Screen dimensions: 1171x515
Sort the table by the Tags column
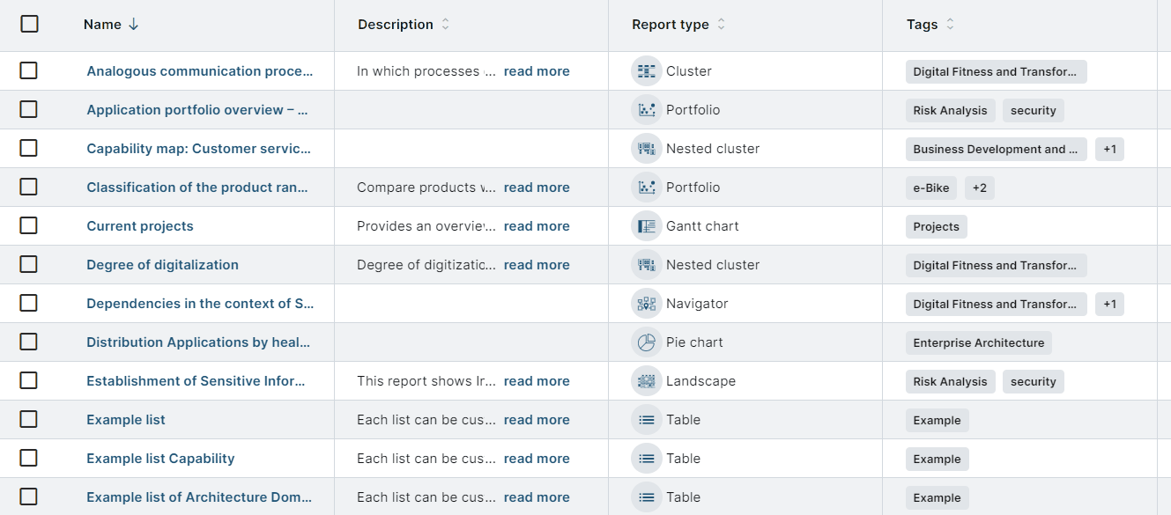950,25
